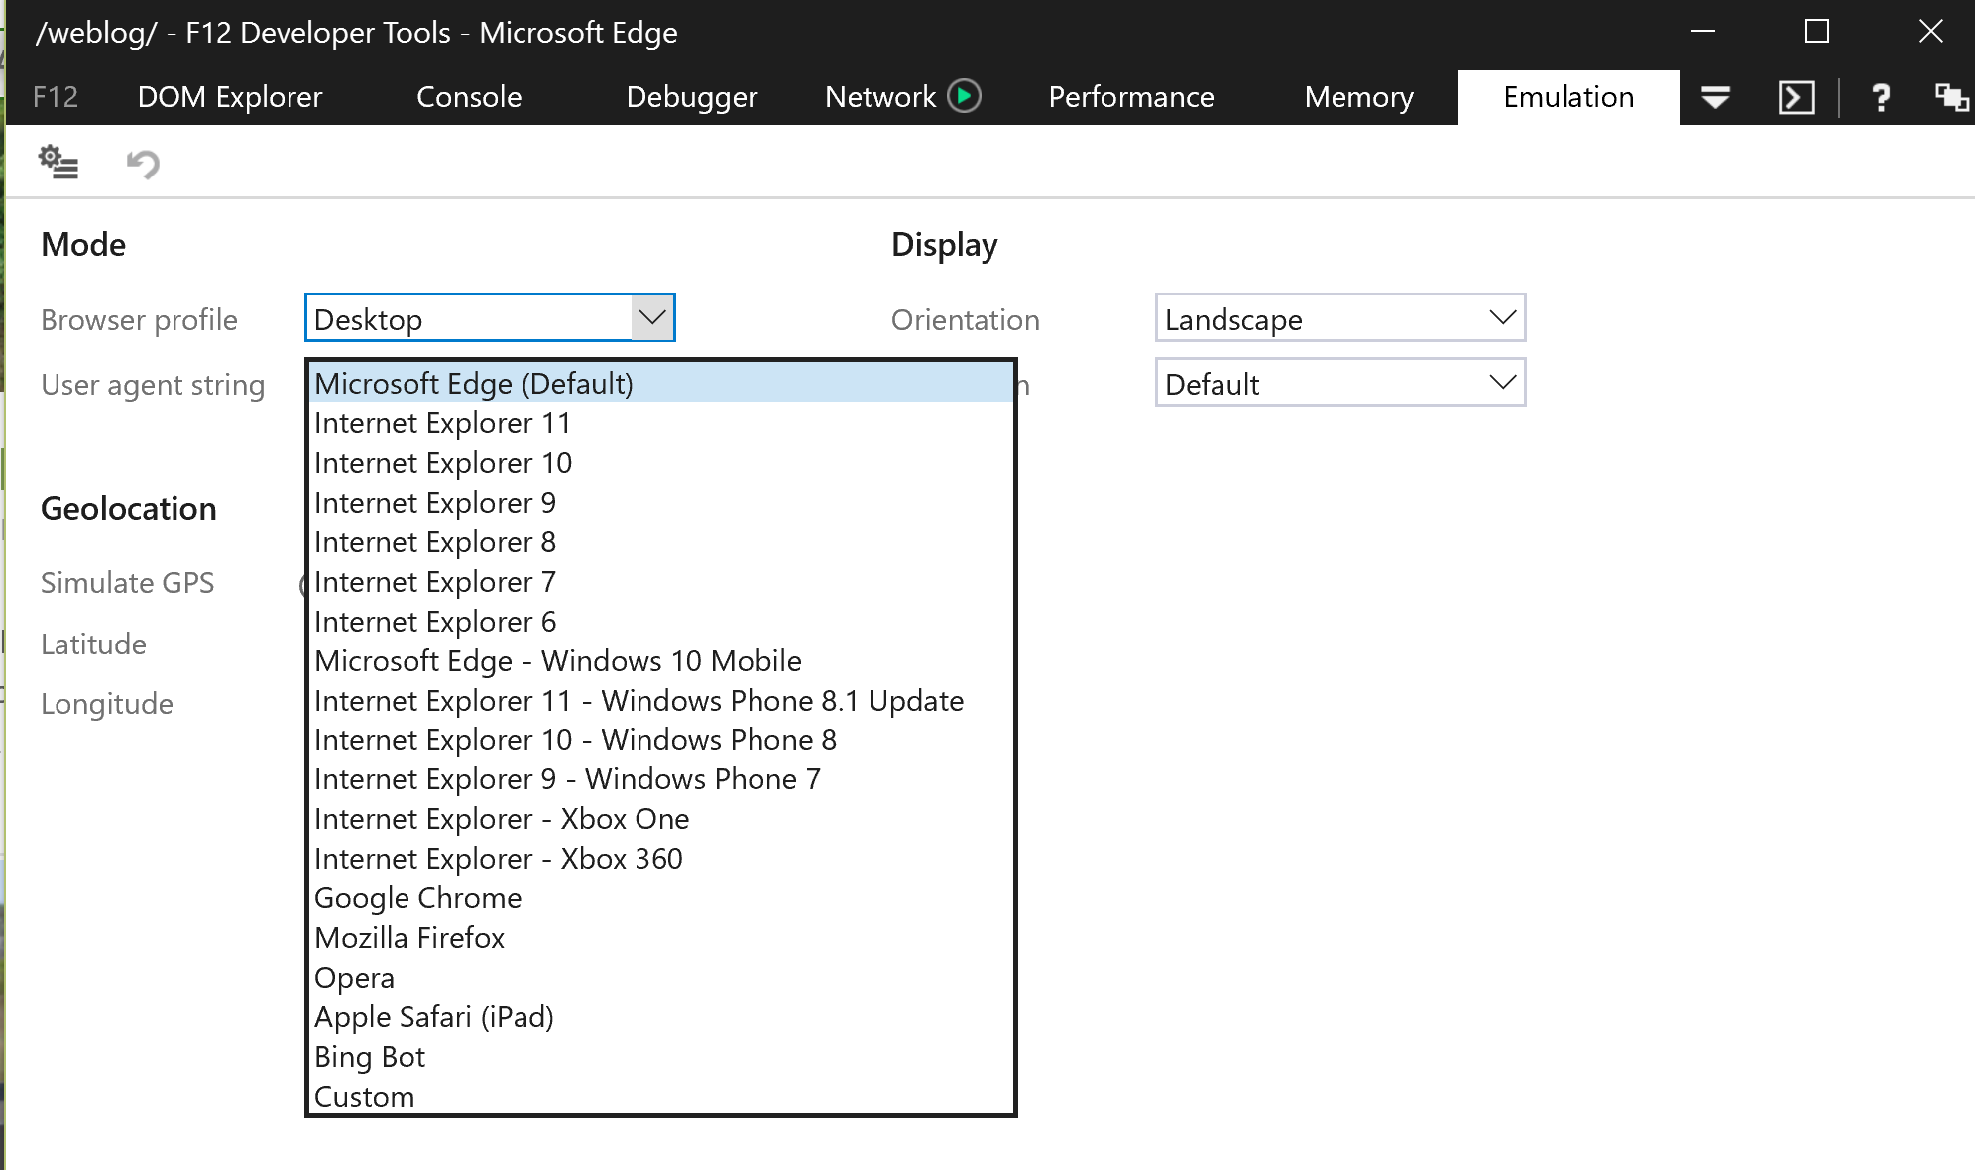Enable Microsoft Edge Windows 10 Mobile profile
Screen dimensions: 1975x1170
(557, 660)
